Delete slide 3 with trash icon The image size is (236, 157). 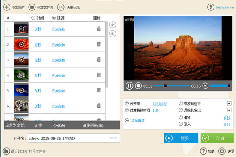[x=99, y=59]
